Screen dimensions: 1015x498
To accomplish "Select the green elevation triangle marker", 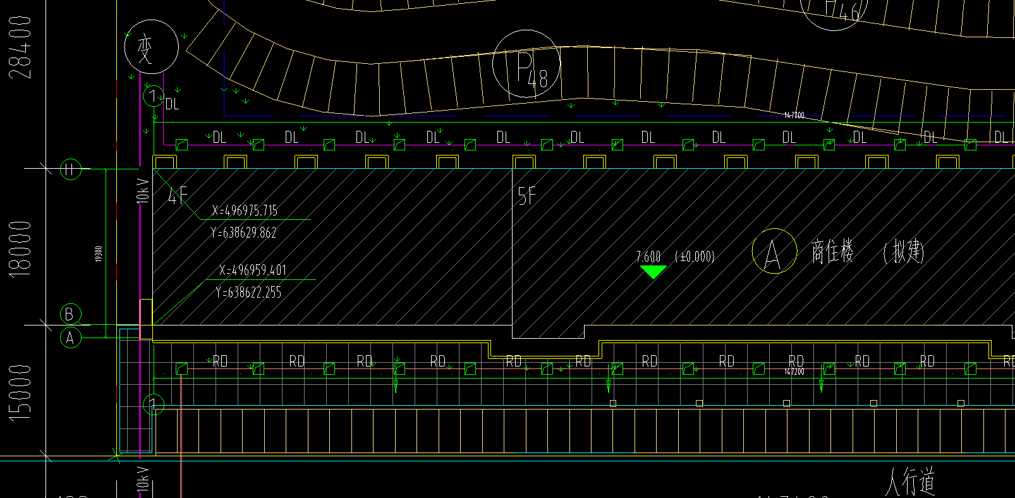I will tap(653, 272).
